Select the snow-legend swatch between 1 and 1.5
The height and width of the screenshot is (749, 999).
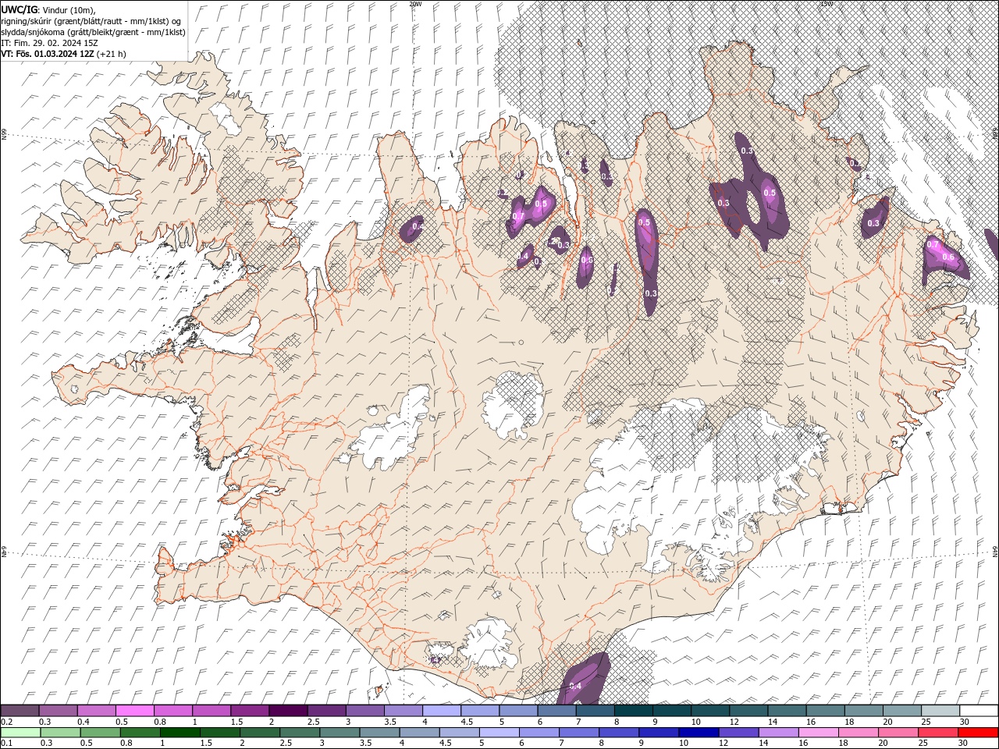211,711
